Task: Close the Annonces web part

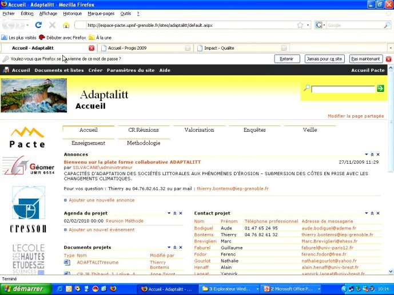Action: click(378, 155)
